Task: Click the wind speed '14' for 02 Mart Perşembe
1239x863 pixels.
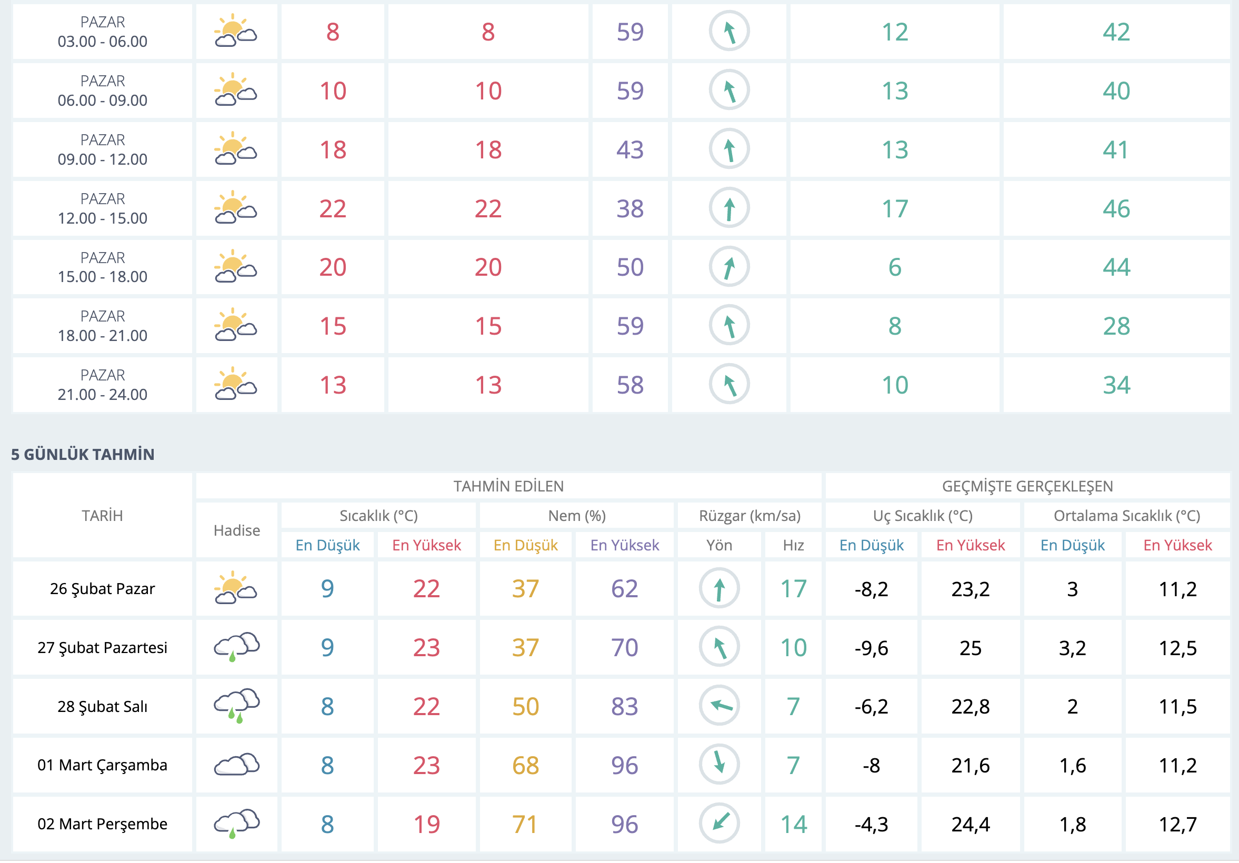Action: tap(793, 824)
